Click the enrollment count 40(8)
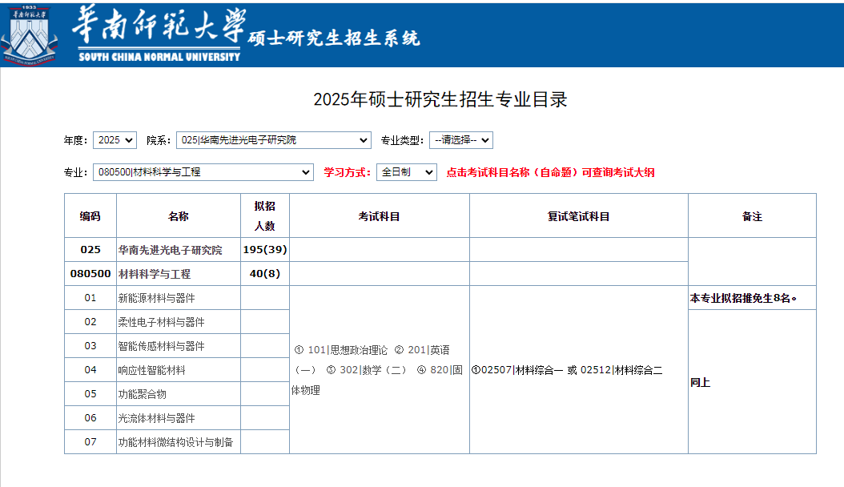Screen dimensions: 844x487 (265, 273)
